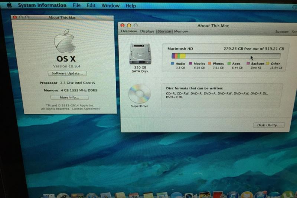Click the More Info... button
Screen dimensions: 297x198
[69, 98]
